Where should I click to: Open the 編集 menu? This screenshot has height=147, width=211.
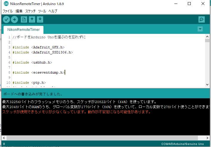pos(19,11)
